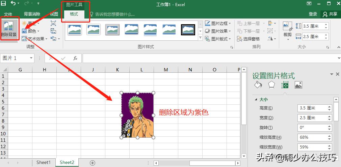
Task: Click the 旋转 rotation field showing 0°
Action: [313, 128]
